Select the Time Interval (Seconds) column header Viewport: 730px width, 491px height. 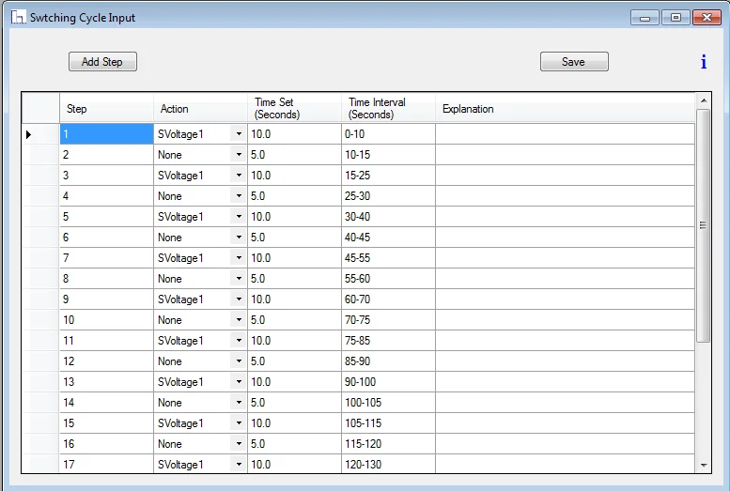coord(388,109)
